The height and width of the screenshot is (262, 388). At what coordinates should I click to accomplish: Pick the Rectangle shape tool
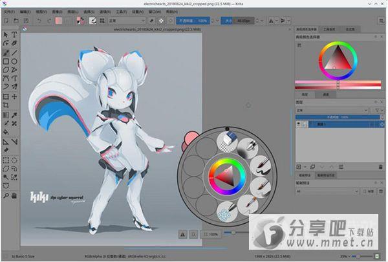(6, 61)
